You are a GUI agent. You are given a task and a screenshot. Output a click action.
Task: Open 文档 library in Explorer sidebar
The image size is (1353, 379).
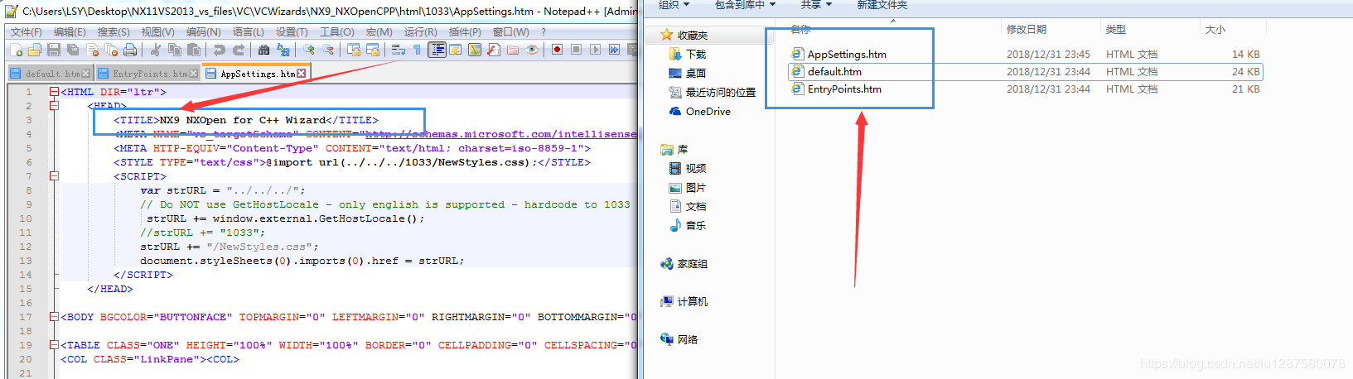(x=688, y=206)
